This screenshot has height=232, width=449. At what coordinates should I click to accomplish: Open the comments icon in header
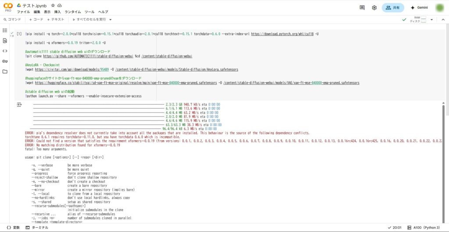click(x=362, y=8)
